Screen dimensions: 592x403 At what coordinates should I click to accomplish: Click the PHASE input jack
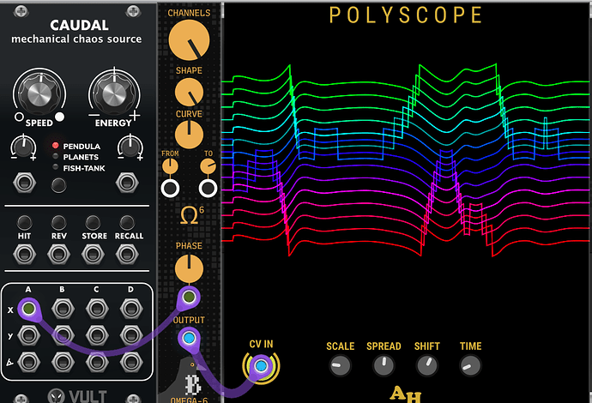[189, 297]
